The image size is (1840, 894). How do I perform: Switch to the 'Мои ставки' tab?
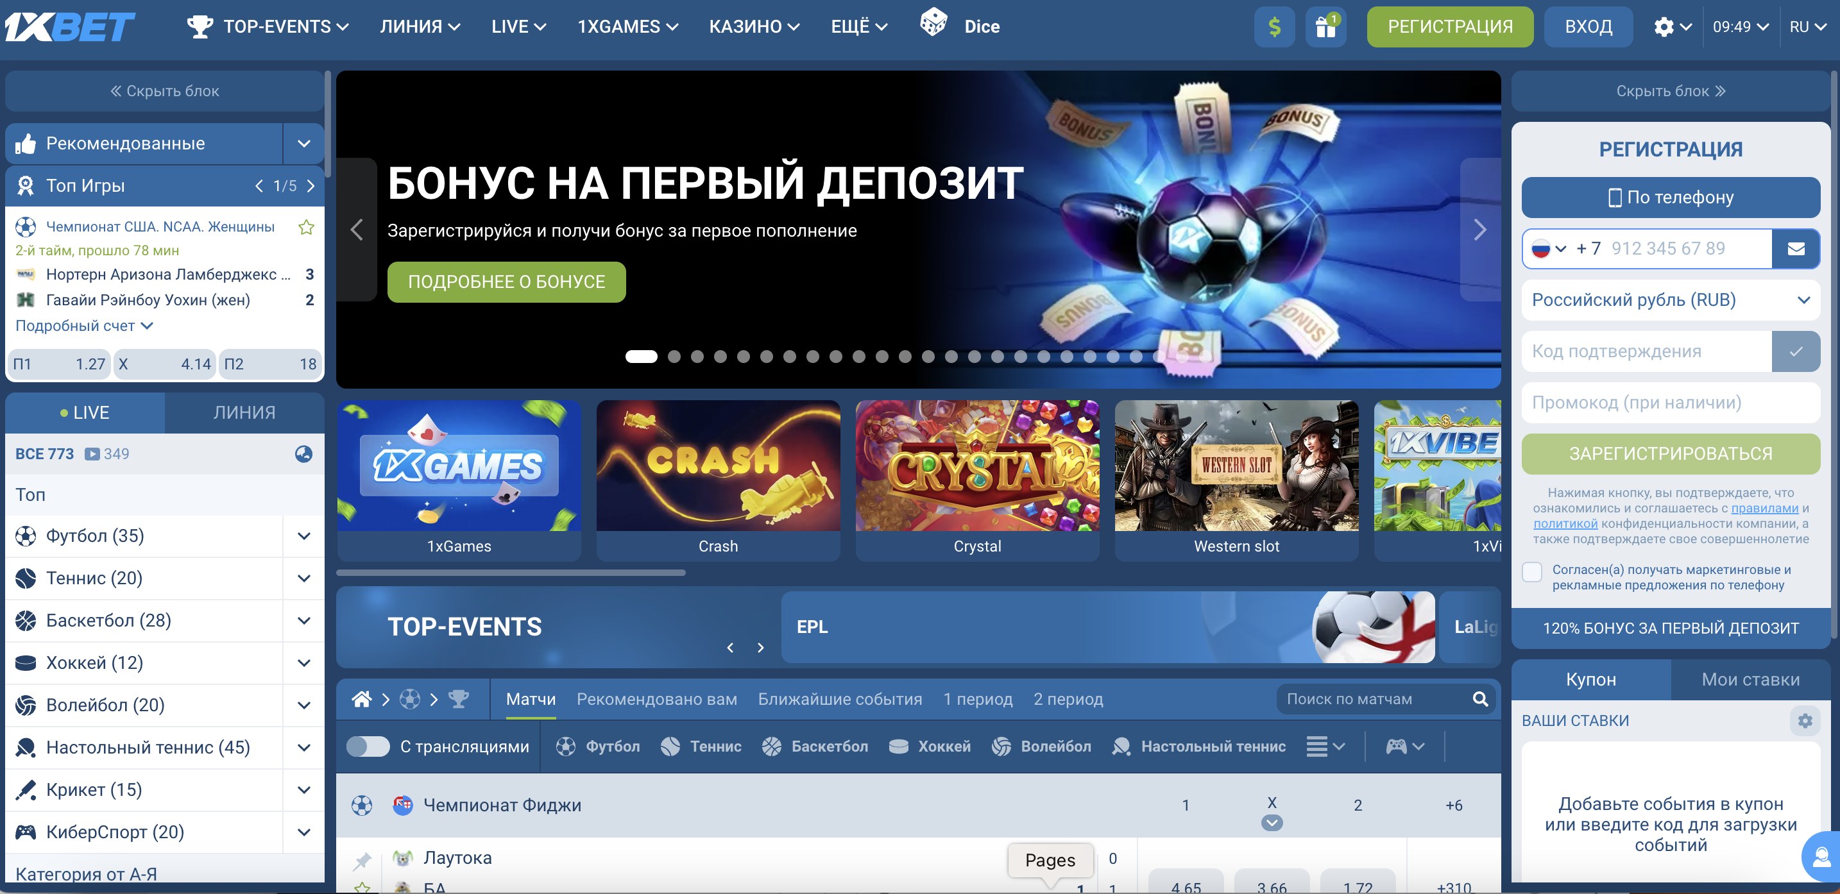click(x=1750, y=679)
